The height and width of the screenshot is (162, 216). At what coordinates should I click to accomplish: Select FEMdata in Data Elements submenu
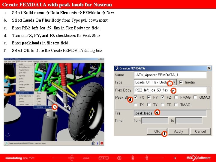pos(40,107)
